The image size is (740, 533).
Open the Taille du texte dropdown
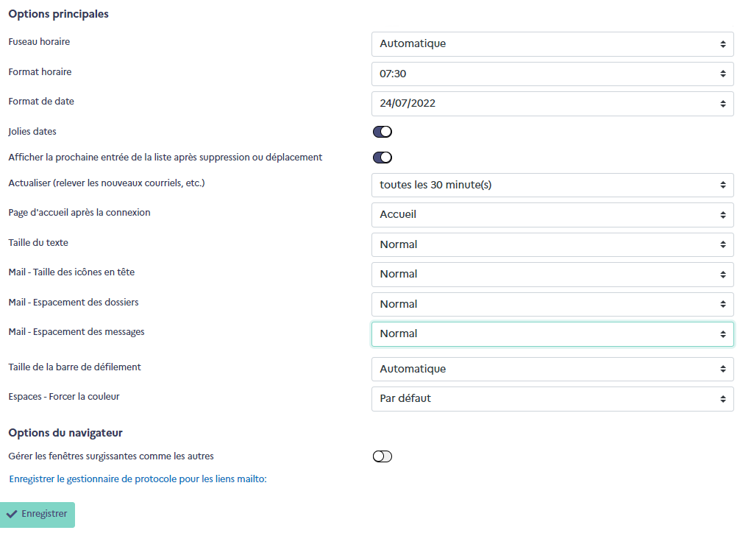552,244
